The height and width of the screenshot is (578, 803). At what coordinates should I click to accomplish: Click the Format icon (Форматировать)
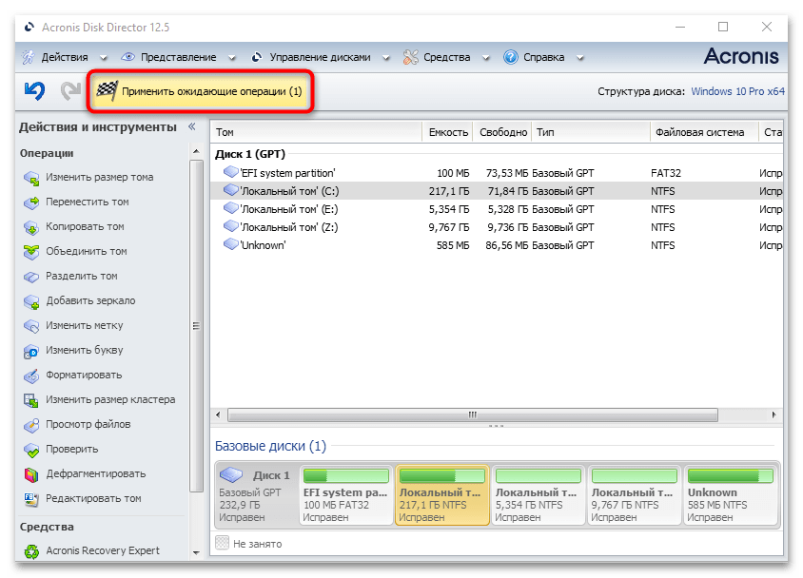31,376
